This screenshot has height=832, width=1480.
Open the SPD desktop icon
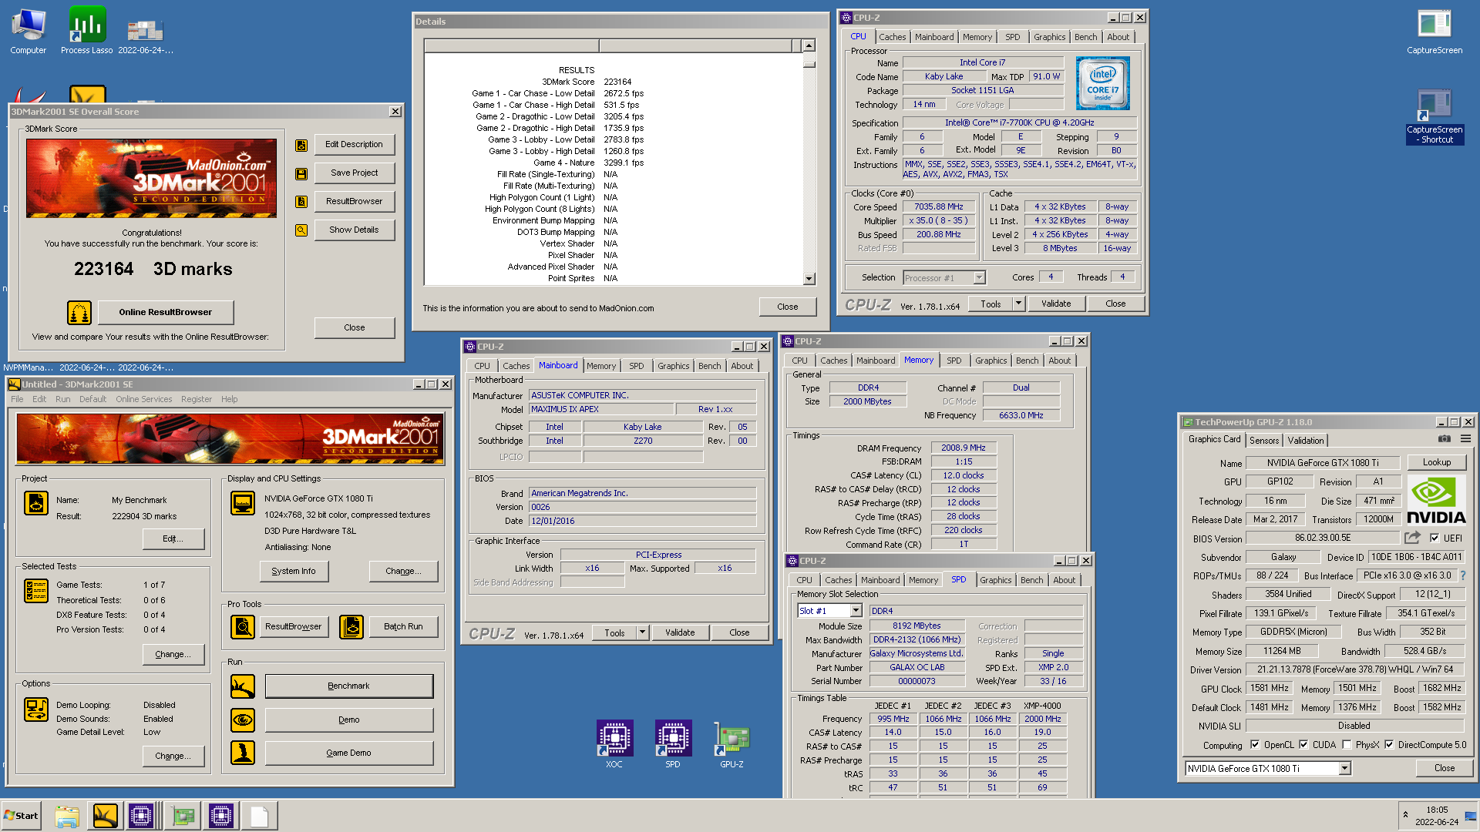tap(673, 744)
